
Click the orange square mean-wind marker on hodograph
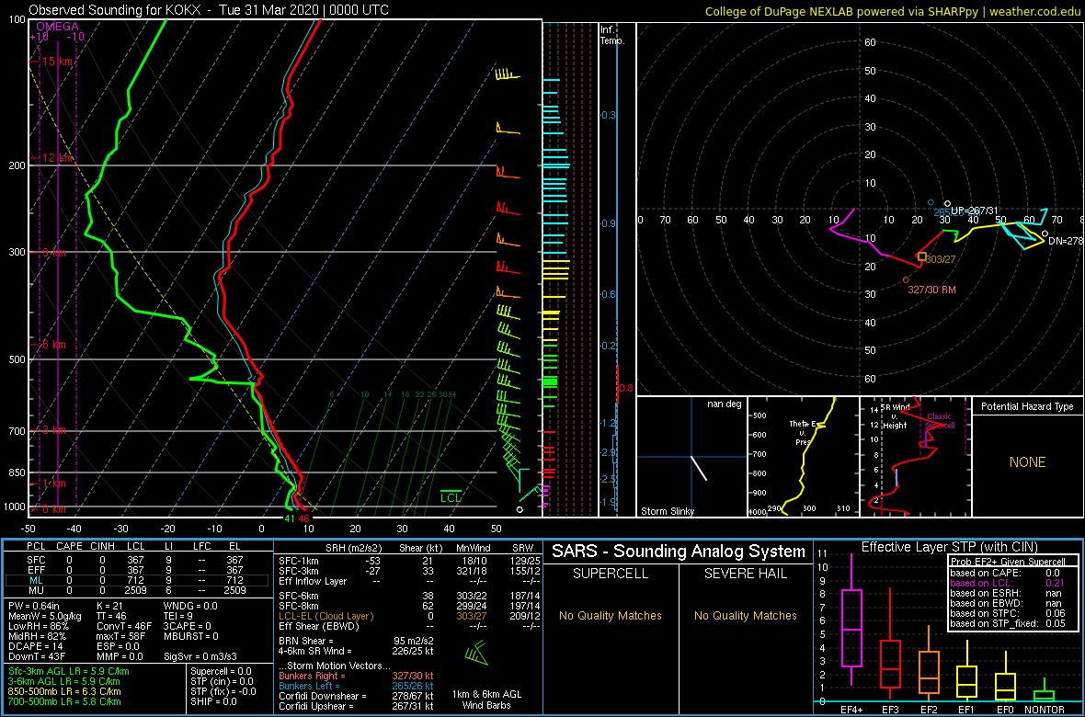(921, 256)
